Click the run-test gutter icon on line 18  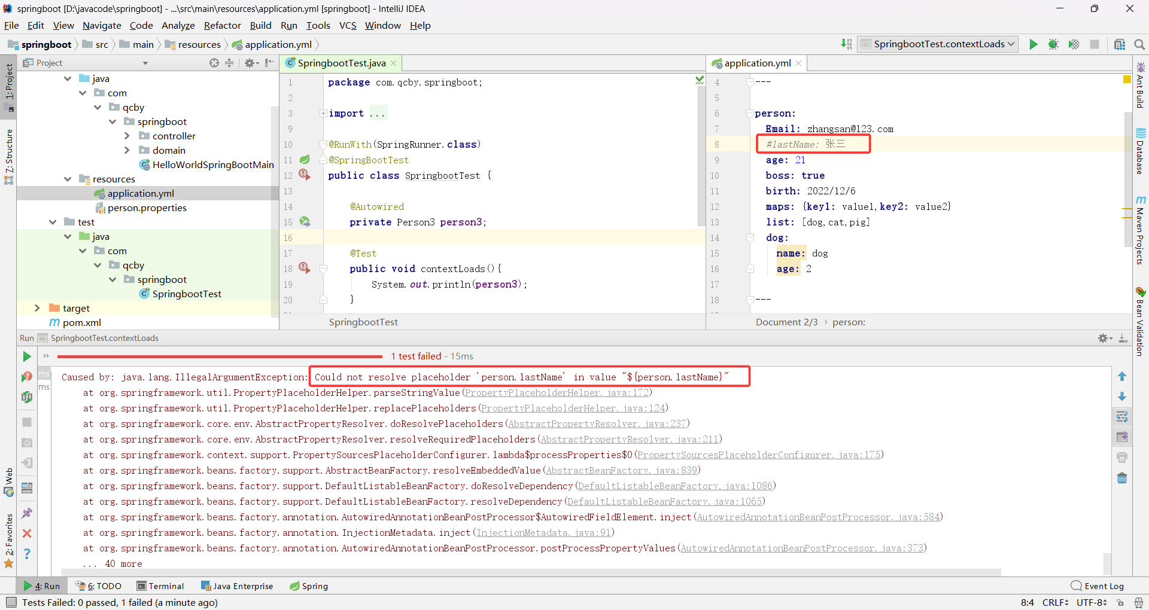305,268
